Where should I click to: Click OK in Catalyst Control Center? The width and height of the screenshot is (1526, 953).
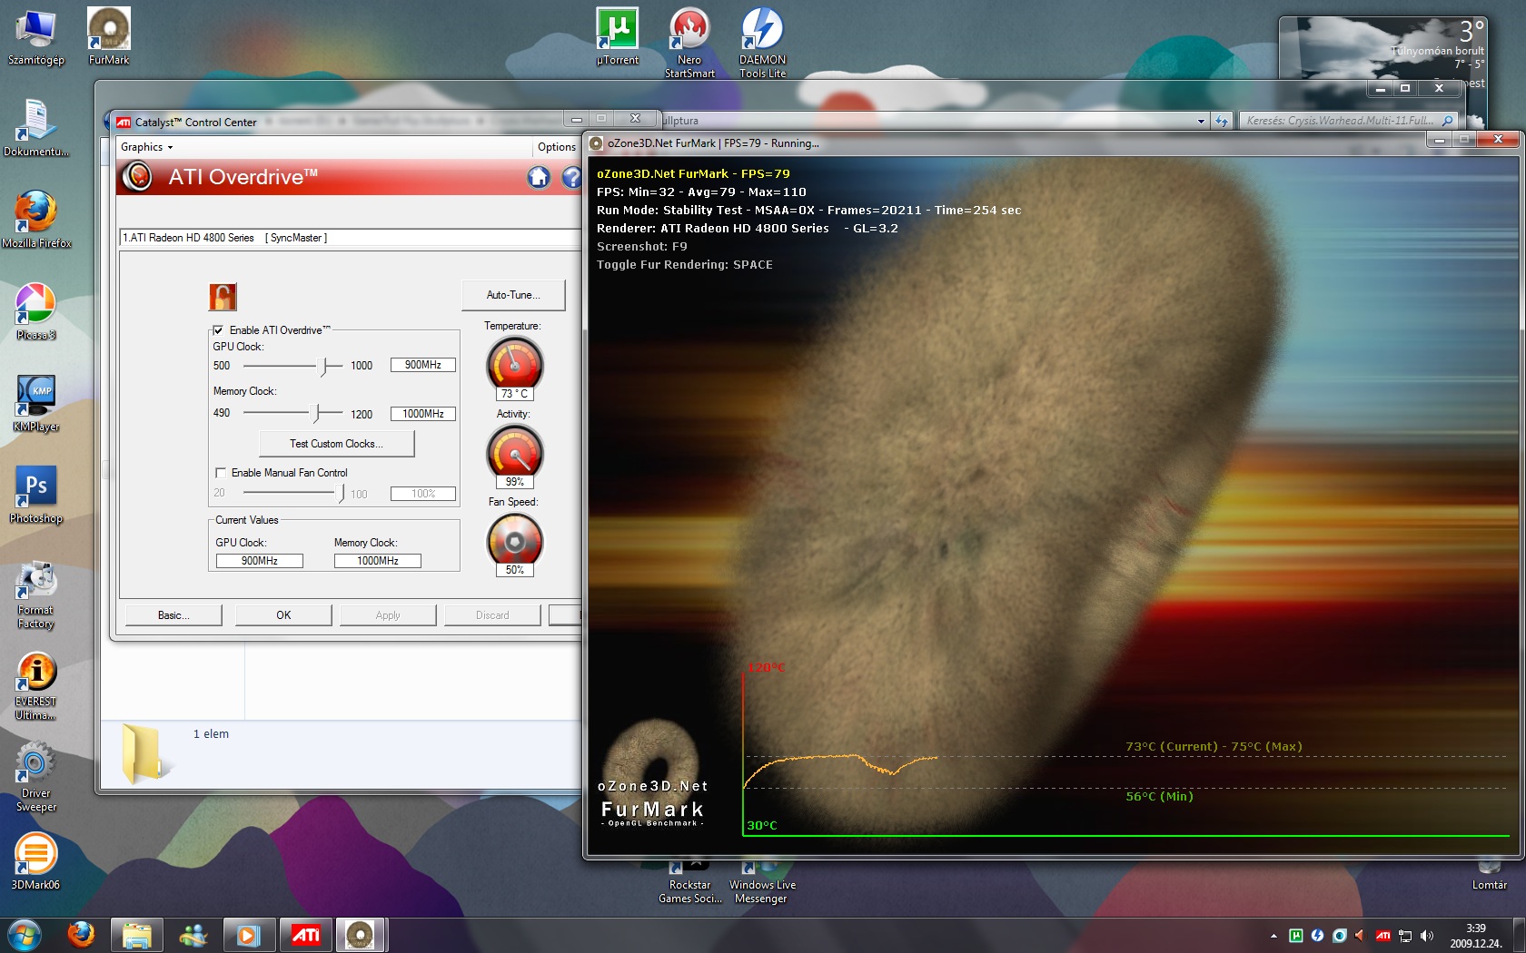(x=283, y=615)
